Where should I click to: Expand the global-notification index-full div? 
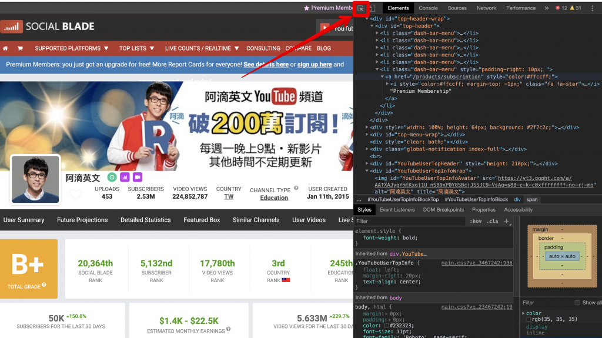coord(367,149)
